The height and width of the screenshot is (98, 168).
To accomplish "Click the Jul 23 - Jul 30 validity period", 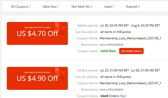I will (130, 70).
